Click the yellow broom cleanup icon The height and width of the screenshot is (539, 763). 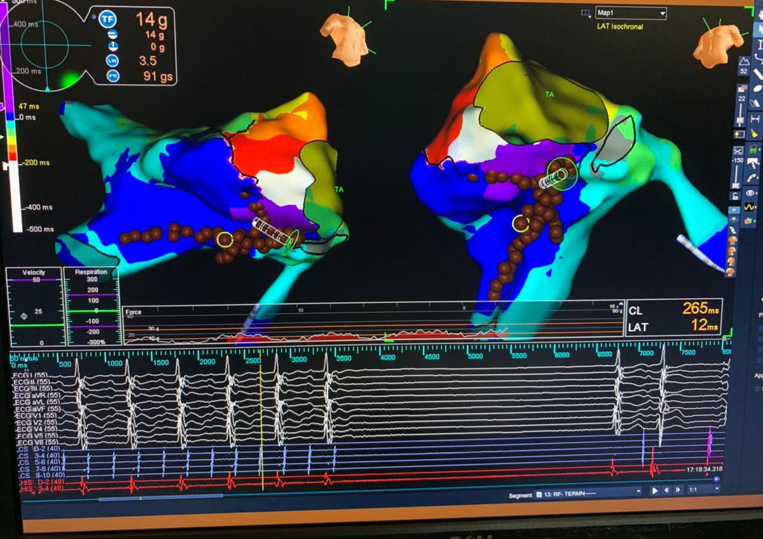[753, 133]
